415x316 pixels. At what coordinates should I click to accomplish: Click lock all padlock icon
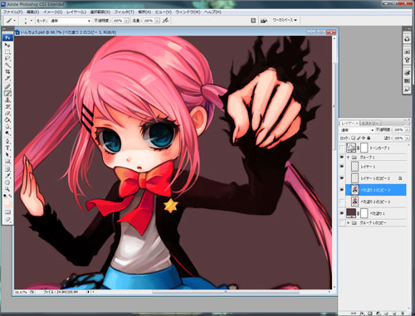coord(369,138)
